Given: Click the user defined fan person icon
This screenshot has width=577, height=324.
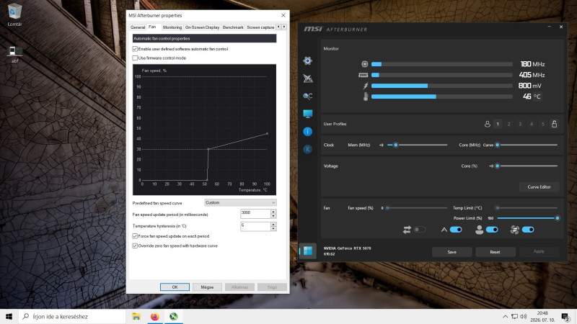Looking at the screenshot, I should 479,230.
